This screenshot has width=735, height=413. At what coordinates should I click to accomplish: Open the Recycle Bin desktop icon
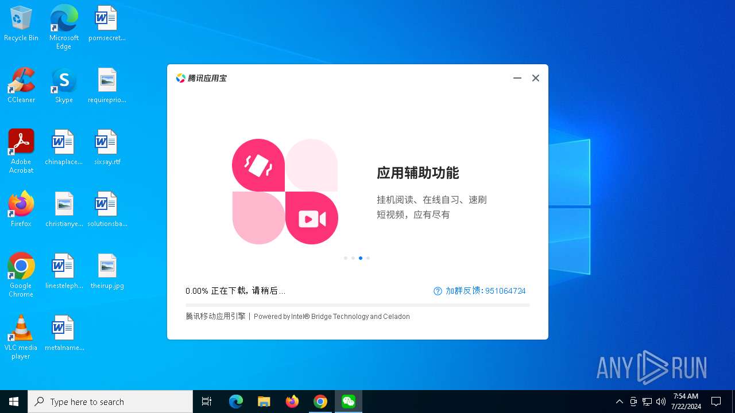tap(21, 24)
